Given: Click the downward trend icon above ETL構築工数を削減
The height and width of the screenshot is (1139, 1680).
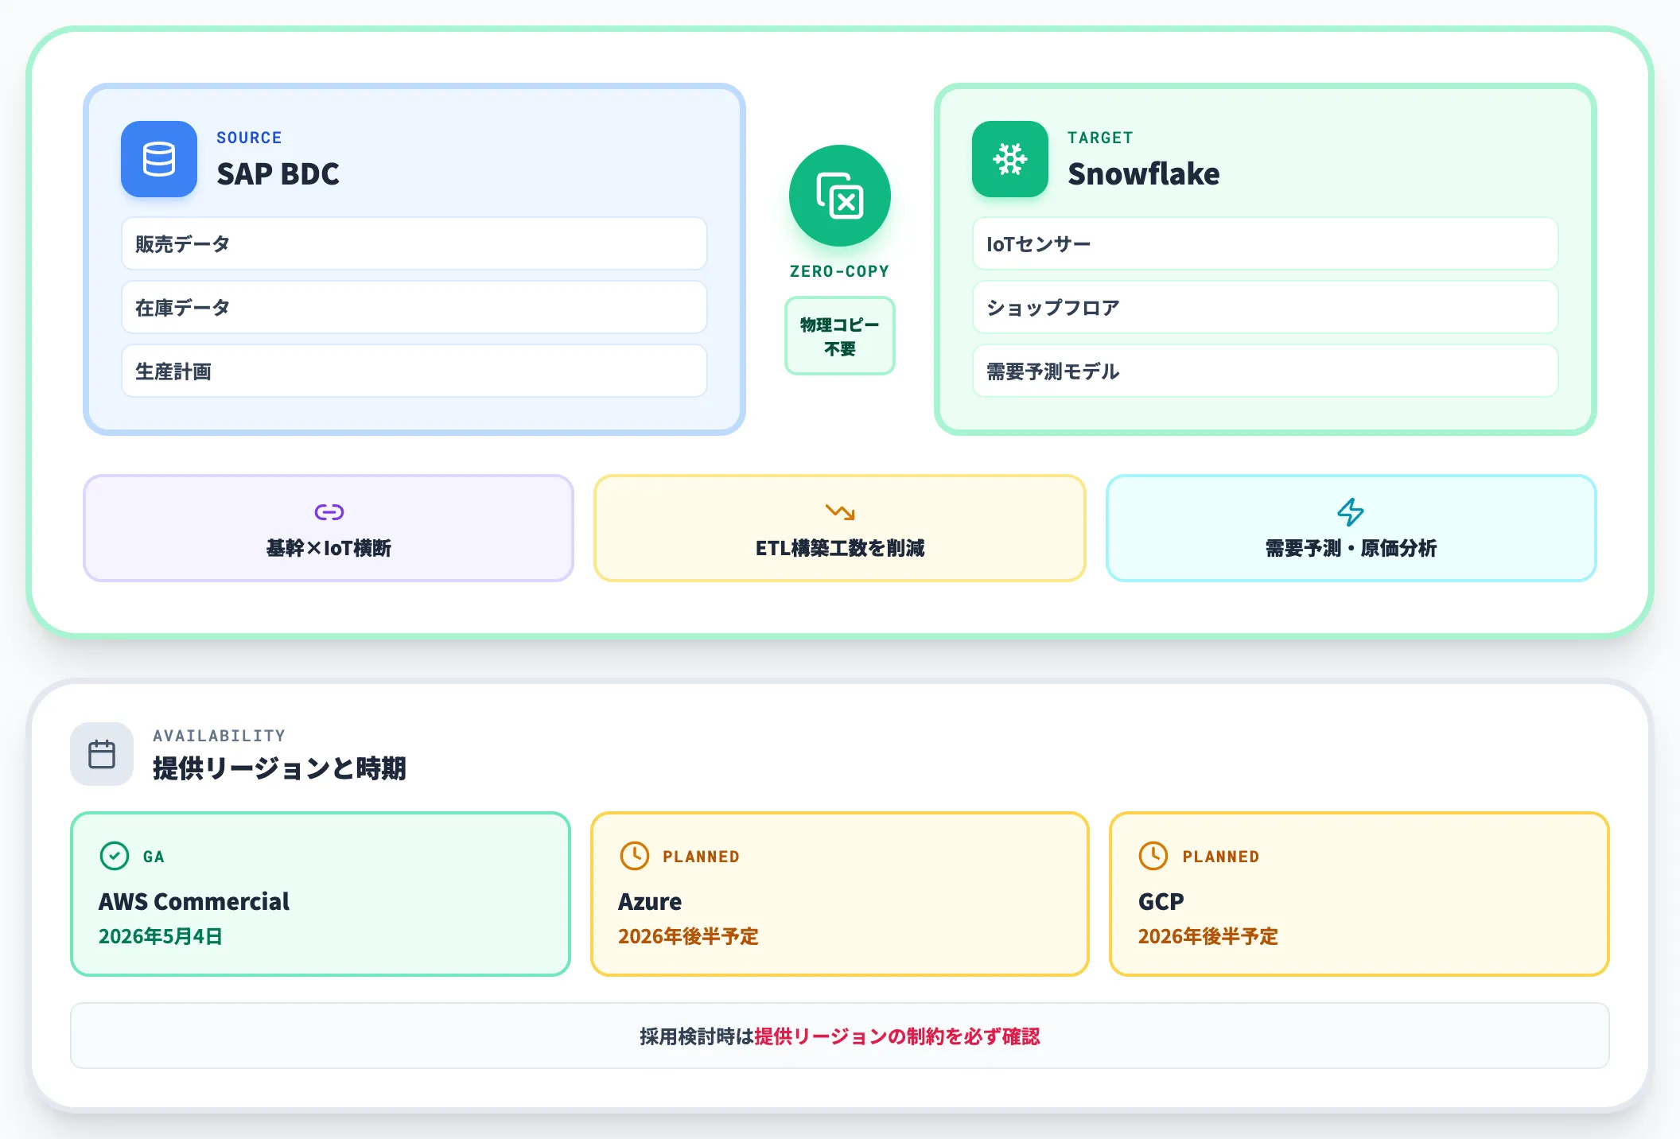Looking at the screenshot, I should click(x=840, y=511).
